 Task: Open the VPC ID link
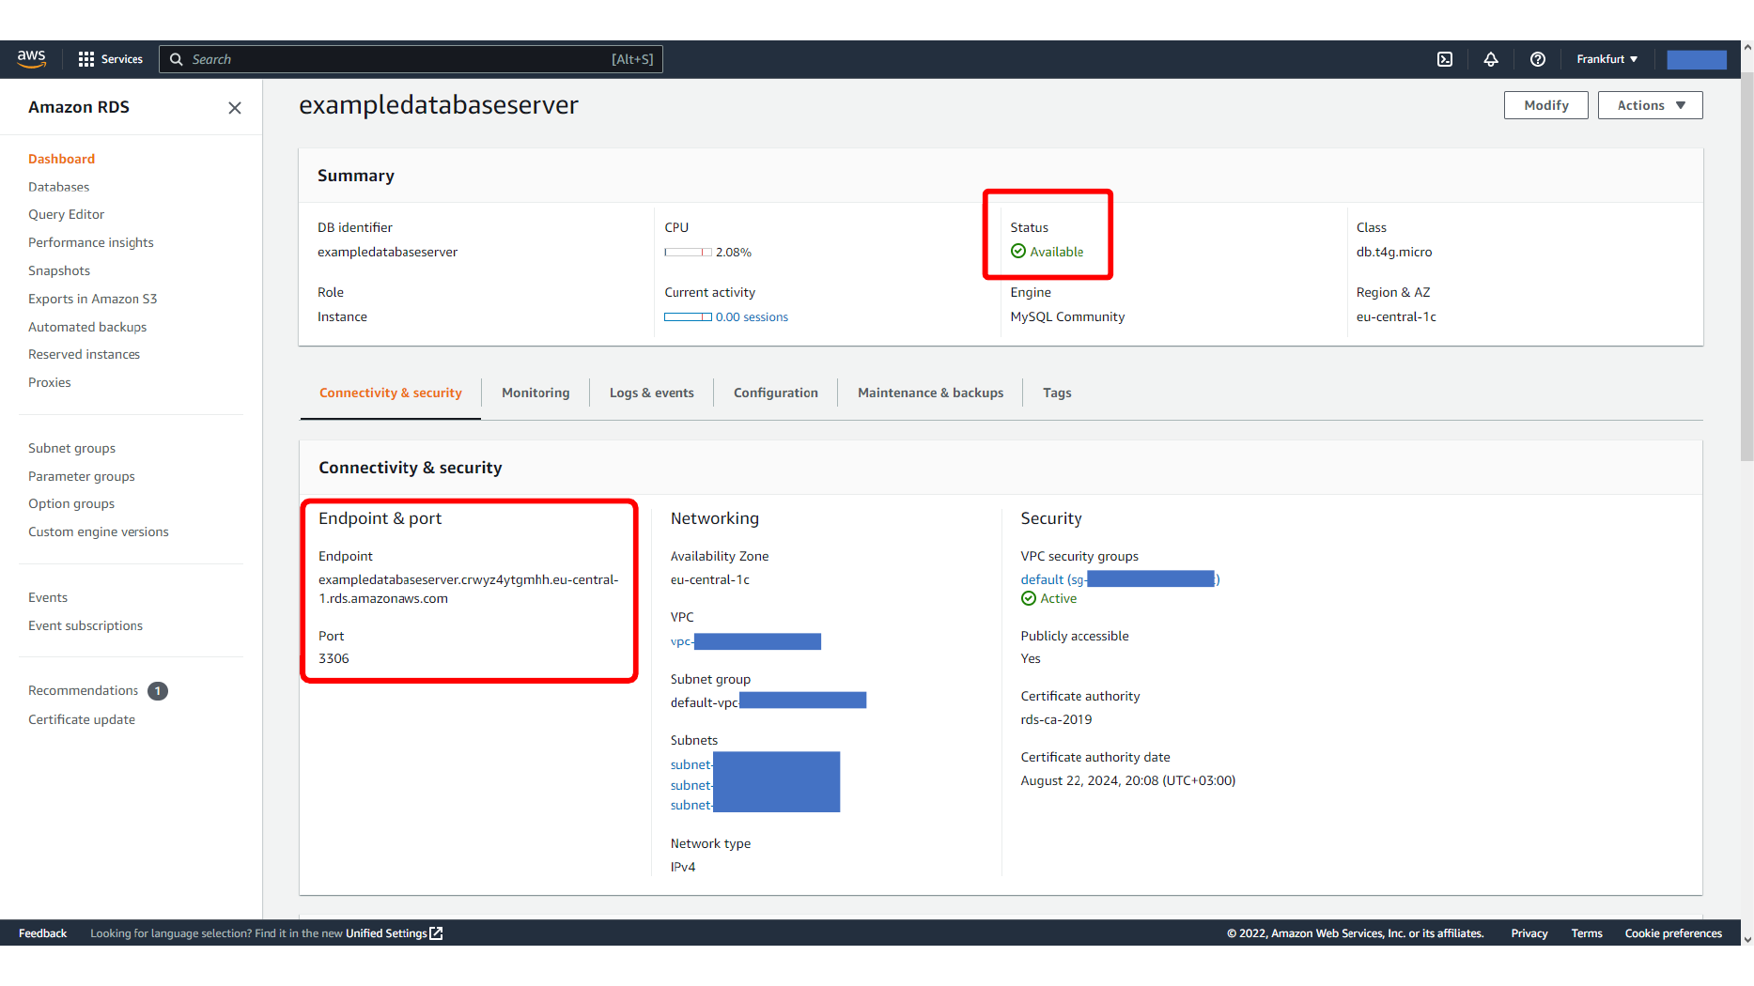[746, 641]
